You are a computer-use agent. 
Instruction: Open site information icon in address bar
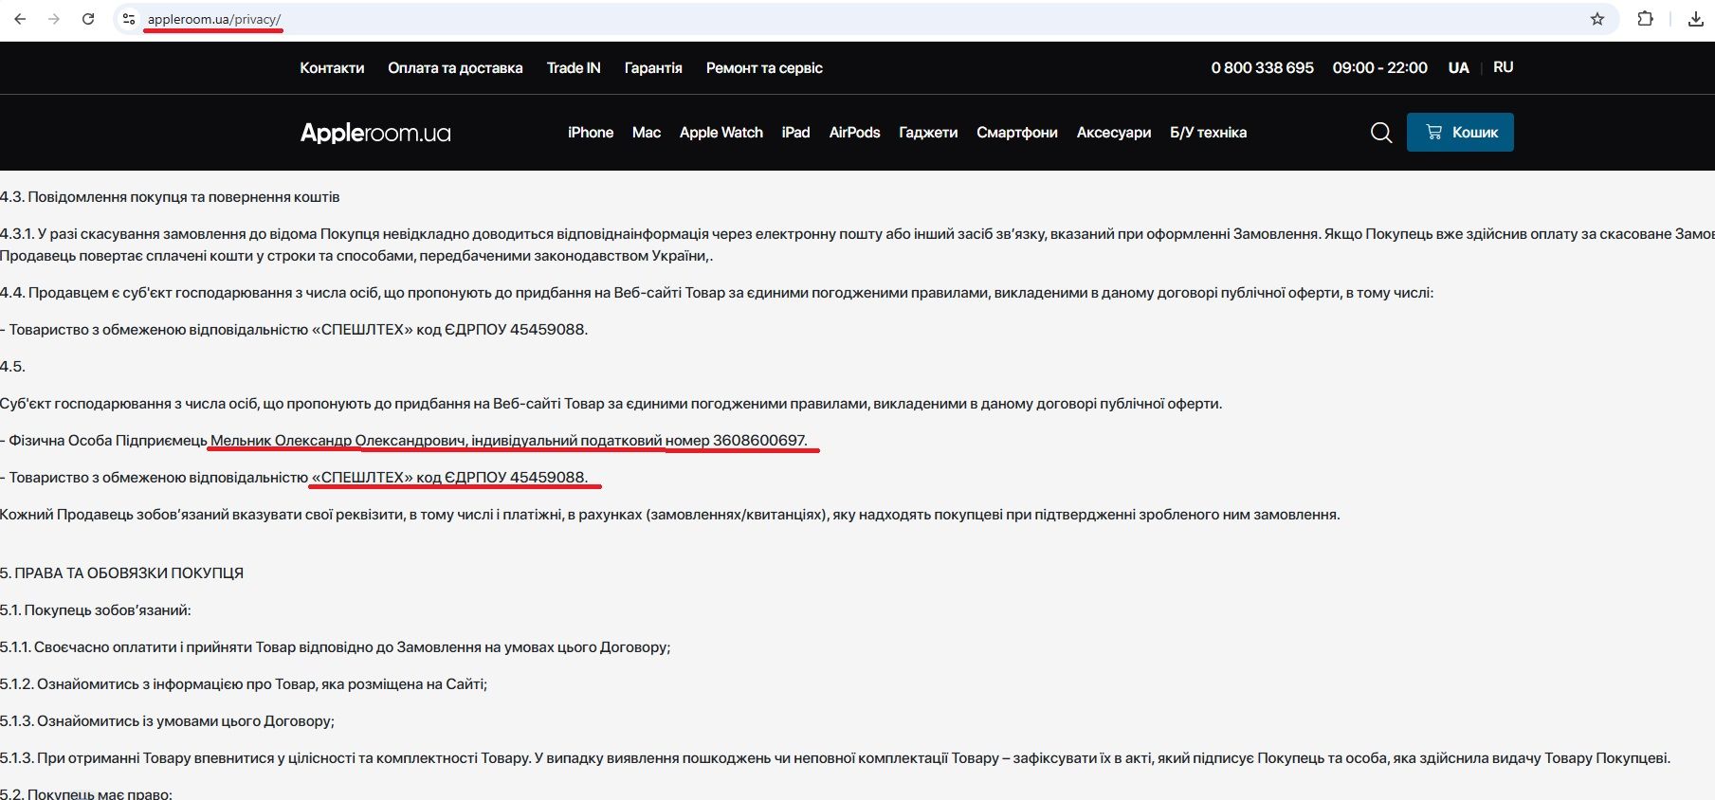coord(129,19)
